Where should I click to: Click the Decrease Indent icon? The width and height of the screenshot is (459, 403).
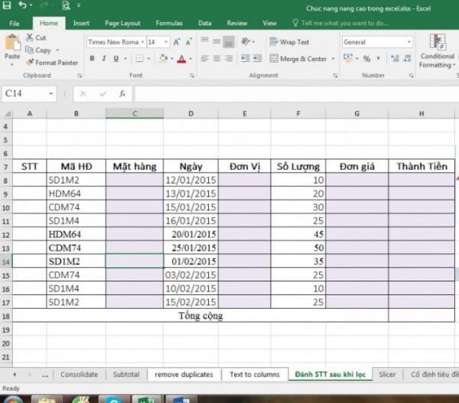point(246,59)
